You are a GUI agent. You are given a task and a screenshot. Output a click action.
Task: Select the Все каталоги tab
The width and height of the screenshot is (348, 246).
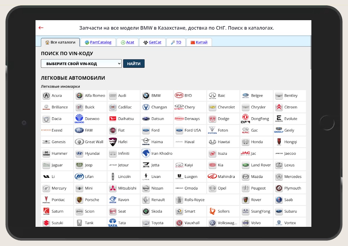coord(60,42)
